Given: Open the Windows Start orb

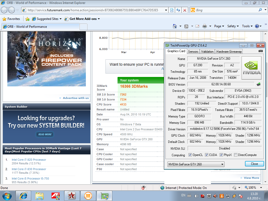Looking at the screenshot, I should pos(7,196).
